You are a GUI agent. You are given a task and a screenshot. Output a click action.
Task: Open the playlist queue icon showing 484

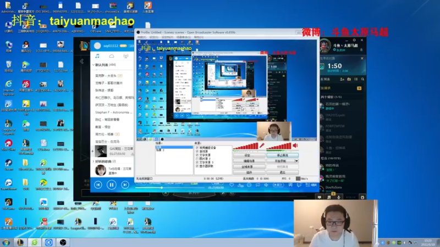pos(311,185)
